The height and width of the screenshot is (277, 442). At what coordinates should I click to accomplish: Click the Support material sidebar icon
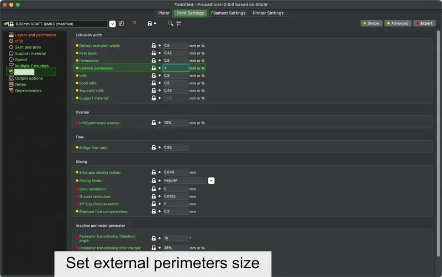click(11, 53)
